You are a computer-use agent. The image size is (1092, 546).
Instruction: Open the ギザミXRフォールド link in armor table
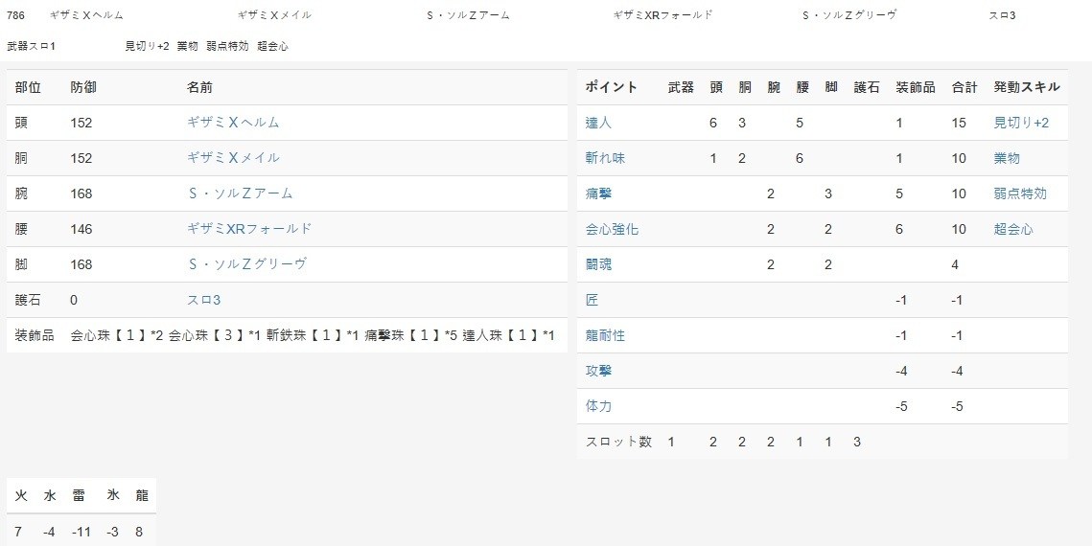(248, 229)
